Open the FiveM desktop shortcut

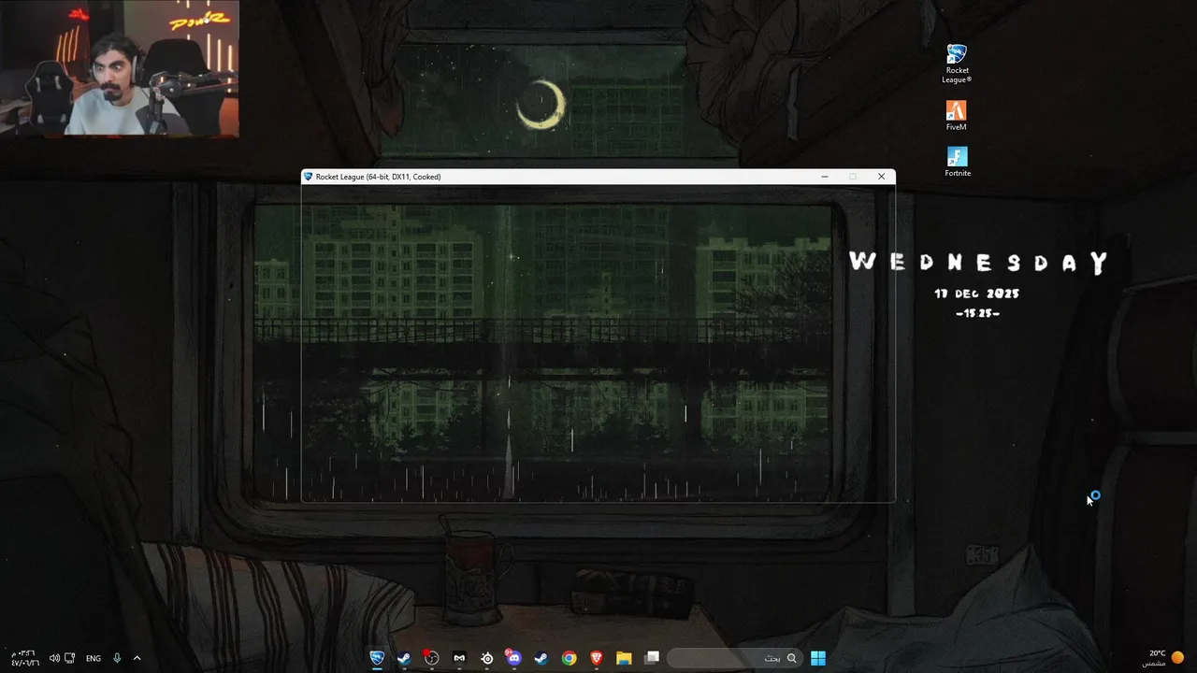(956, 116)
